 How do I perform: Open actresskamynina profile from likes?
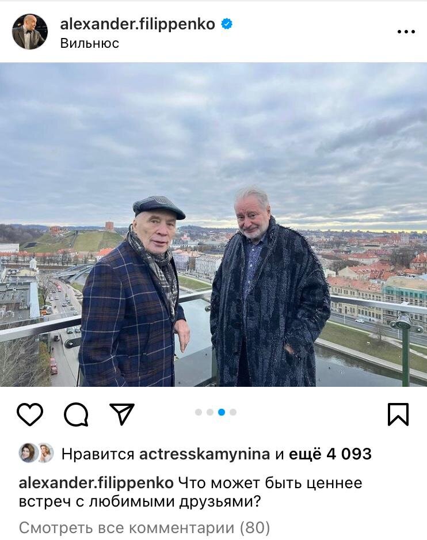click(204, 454)
